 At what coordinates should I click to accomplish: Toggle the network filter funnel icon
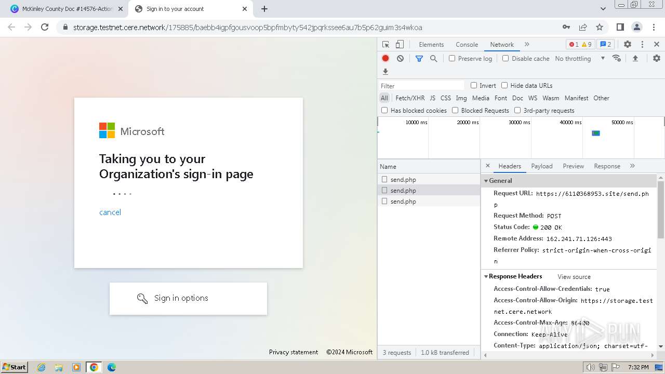tap(419, 59)
